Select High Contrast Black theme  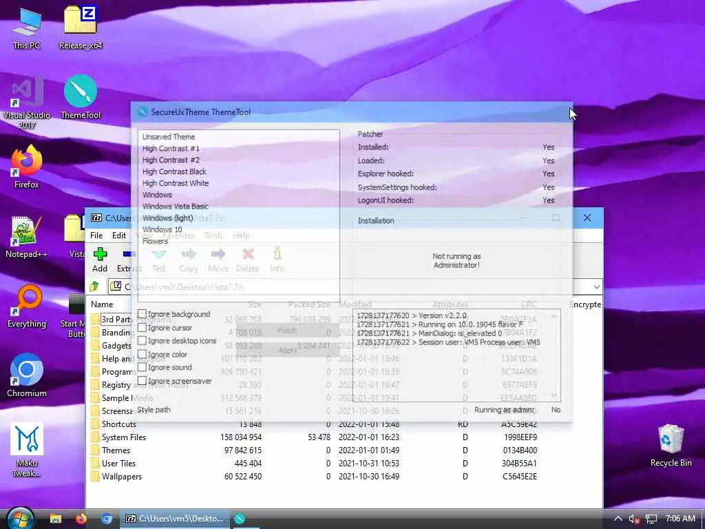(x=174, y=172)
